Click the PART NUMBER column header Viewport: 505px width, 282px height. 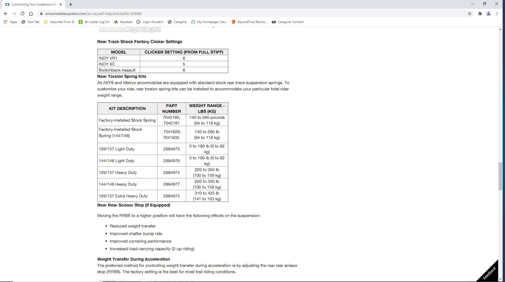click(172, 108)
